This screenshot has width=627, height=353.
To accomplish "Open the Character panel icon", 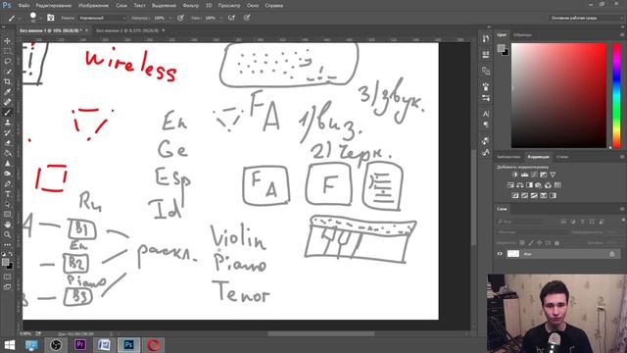I will (x=486, y=114).
